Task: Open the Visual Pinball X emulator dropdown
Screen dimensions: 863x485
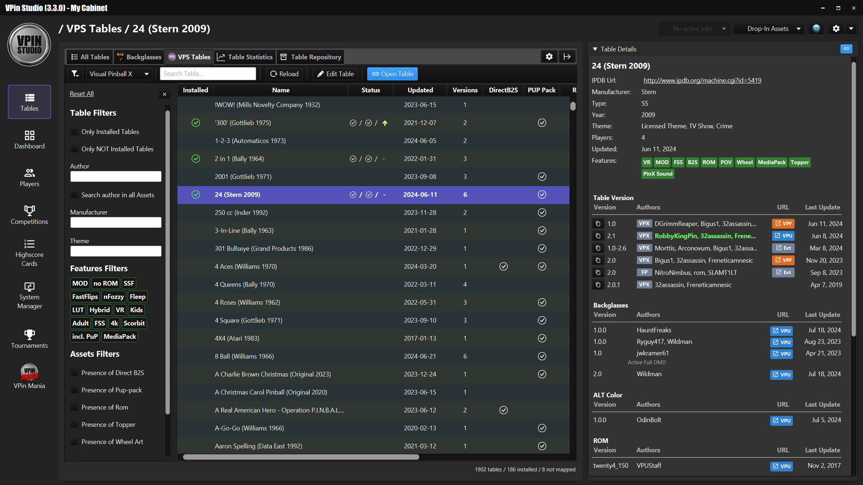Action: 119,74
